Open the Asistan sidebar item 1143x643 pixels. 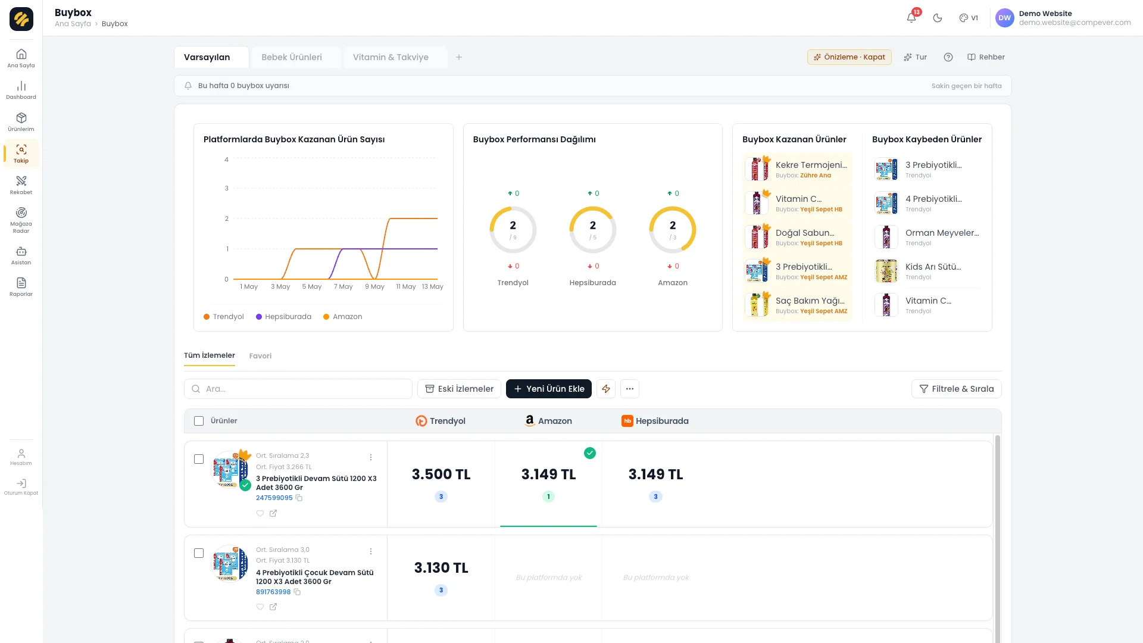(21, 255)
